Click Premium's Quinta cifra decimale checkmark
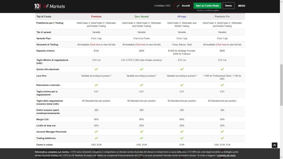The image size is (283, 159). coord(96,69)
